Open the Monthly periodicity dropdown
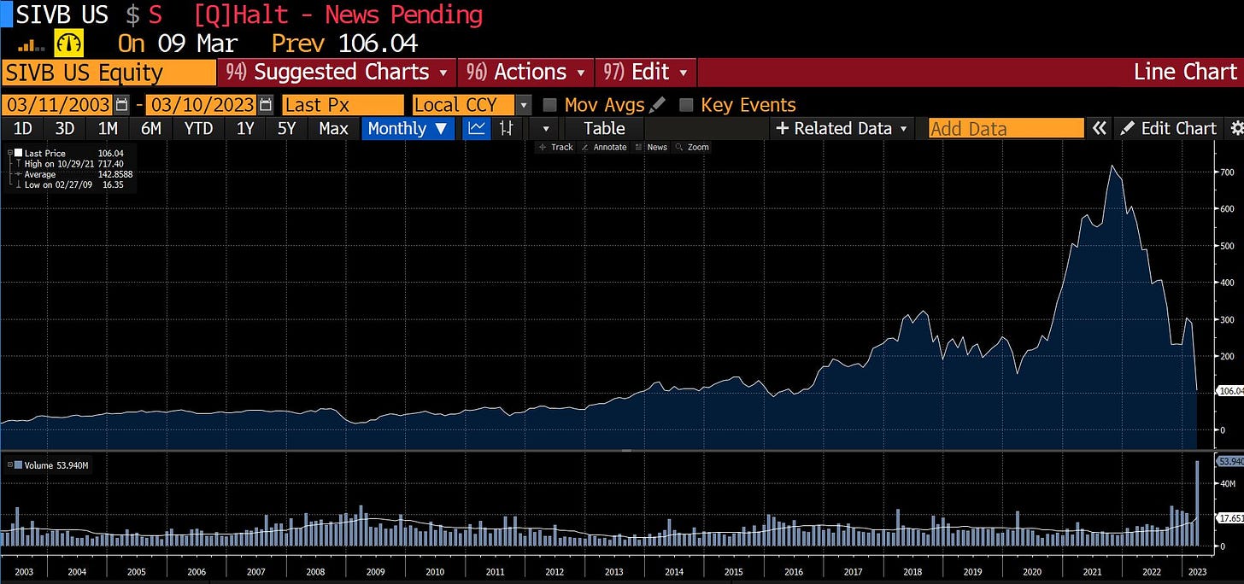Image resolution: width=1244 pixels, height=584 pixels. click(408, 128)
